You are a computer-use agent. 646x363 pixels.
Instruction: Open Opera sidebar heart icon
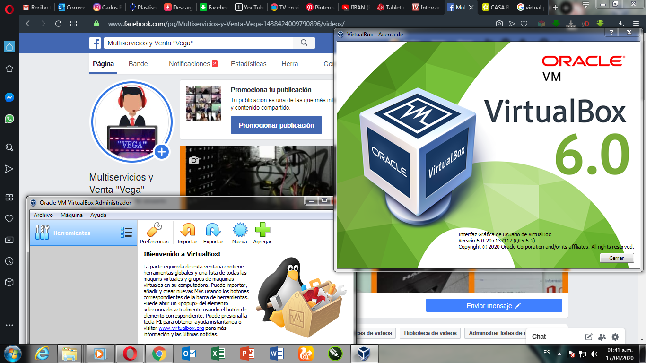click(9, 219)
